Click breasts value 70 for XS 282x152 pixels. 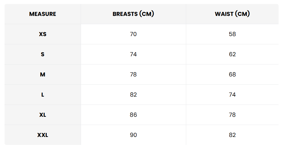coord(133,34)
